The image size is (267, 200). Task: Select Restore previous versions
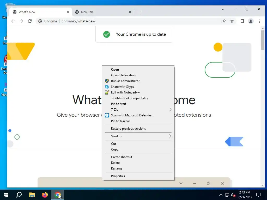coord(138,129)
